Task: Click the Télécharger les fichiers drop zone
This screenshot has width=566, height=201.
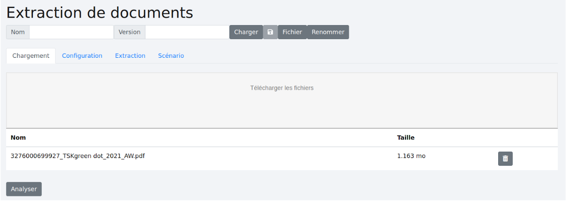Action: [x=282, y=100]
